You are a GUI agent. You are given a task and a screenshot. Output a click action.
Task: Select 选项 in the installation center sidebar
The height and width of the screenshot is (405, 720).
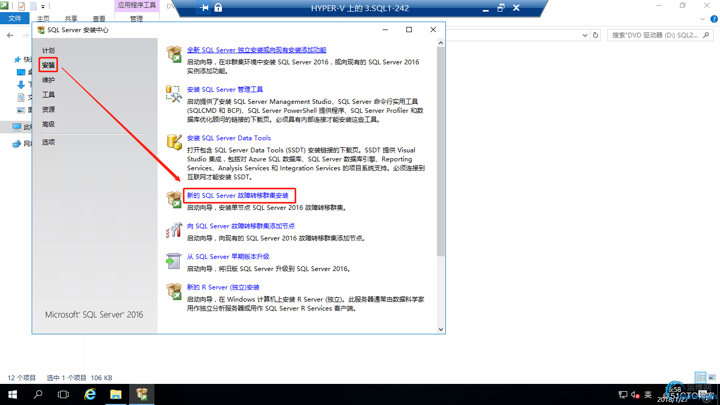48,142
